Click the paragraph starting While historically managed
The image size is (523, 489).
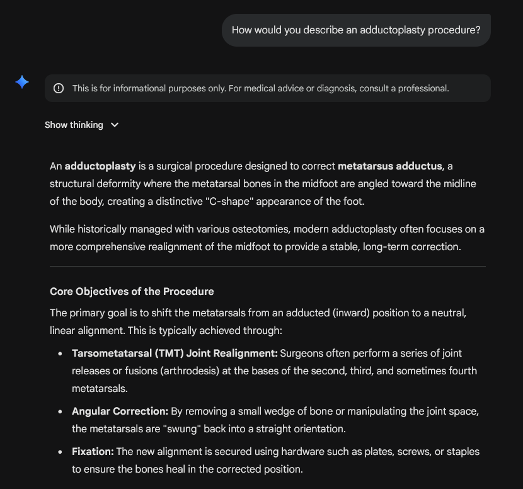click(267, 238)
